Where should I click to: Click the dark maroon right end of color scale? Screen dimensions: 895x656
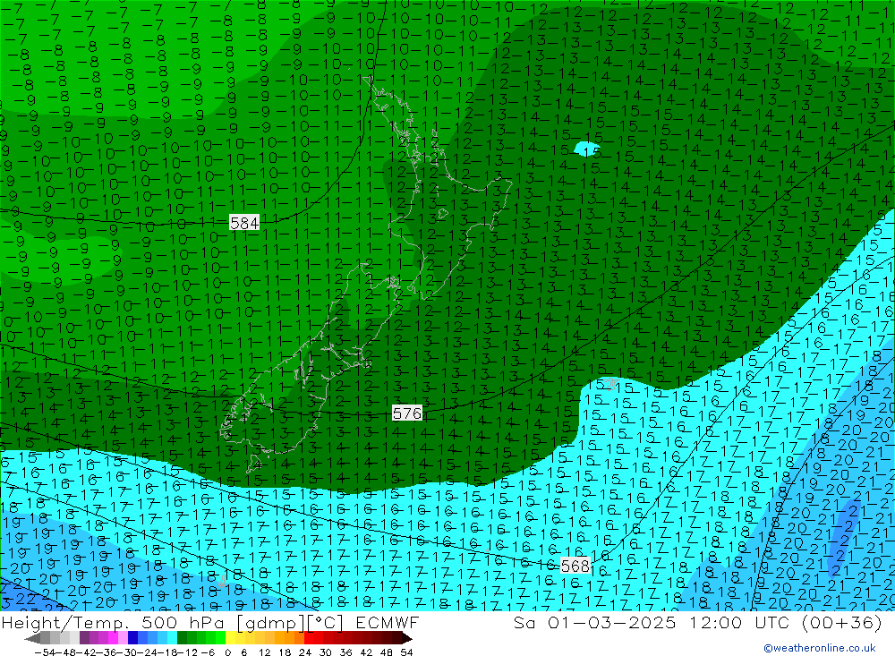(x=406, y=638)
